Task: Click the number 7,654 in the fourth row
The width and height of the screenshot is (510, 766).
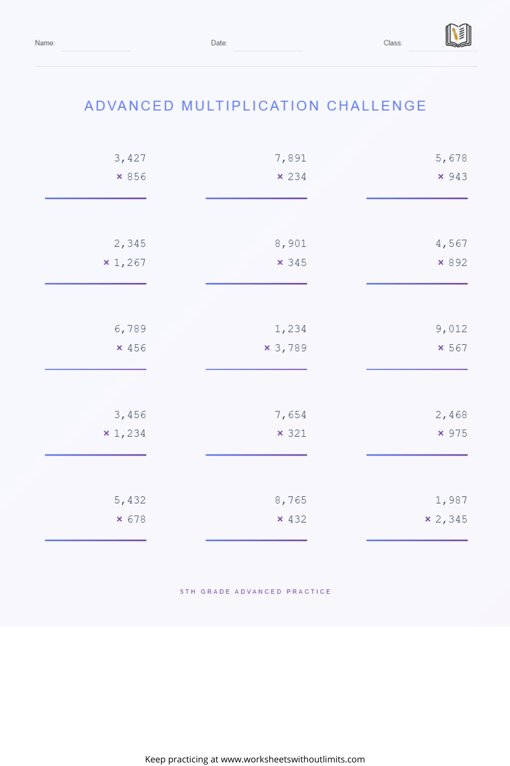Action: click(x=291, y=415)
